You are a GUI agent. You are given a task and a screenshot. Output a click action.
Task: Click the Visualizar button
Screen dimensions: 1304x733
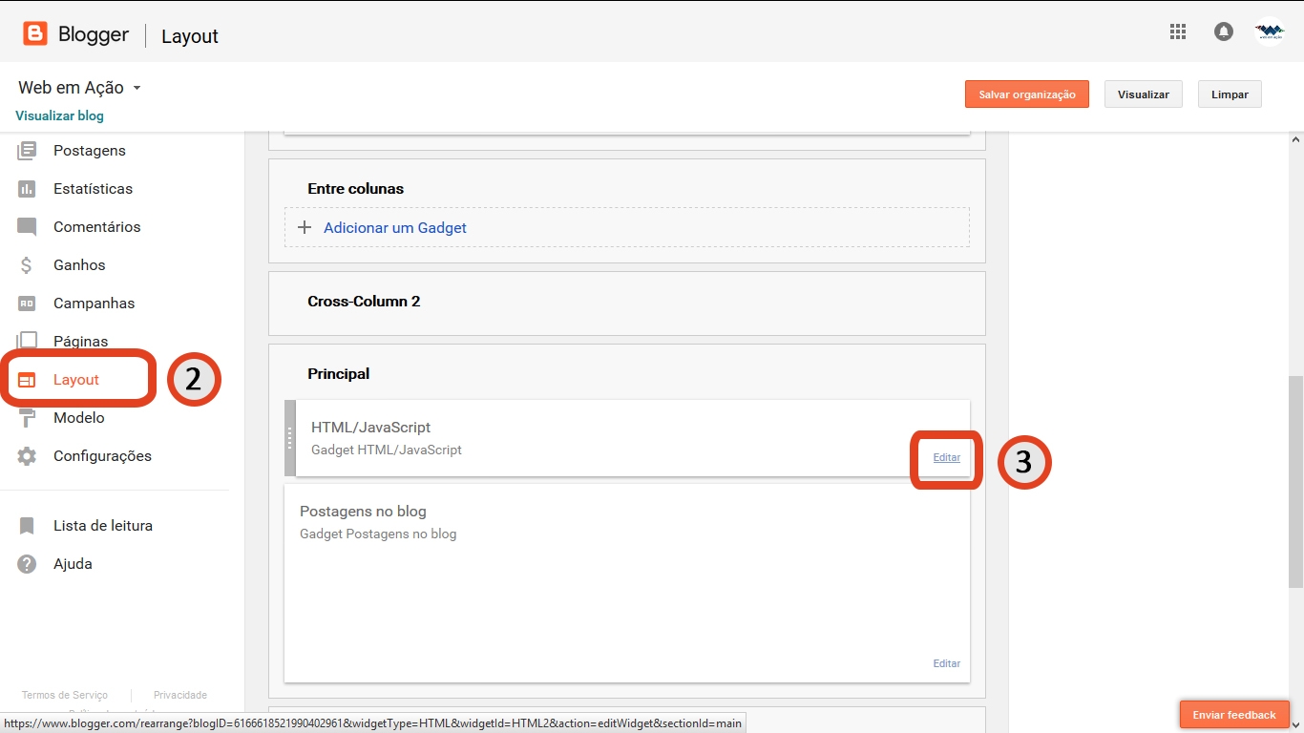[1144, 94]
